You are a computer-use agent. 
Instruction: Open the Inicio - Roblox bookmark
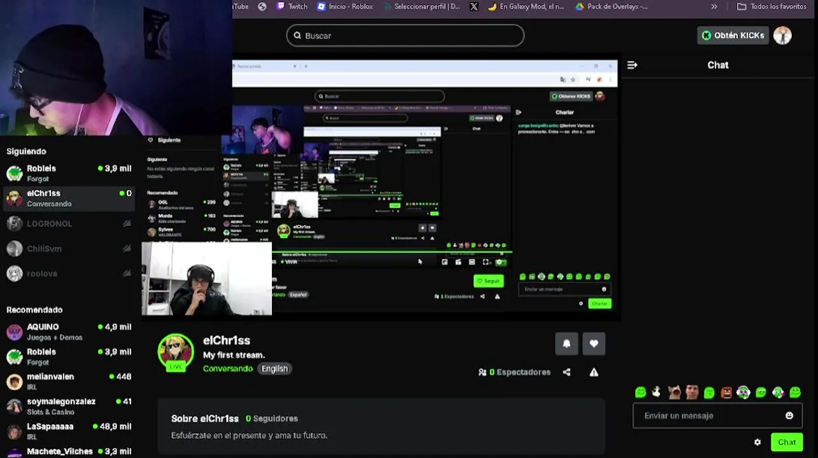pos(345,6)
